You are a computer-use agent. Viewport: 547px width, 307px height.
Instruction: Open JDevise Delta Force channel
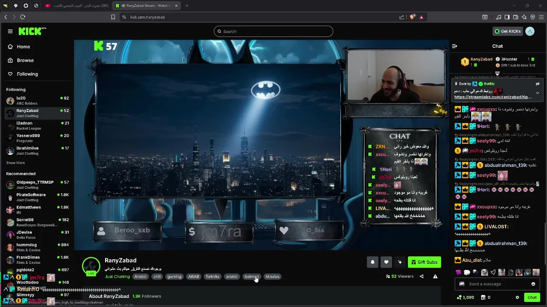[x=37, y=235]
